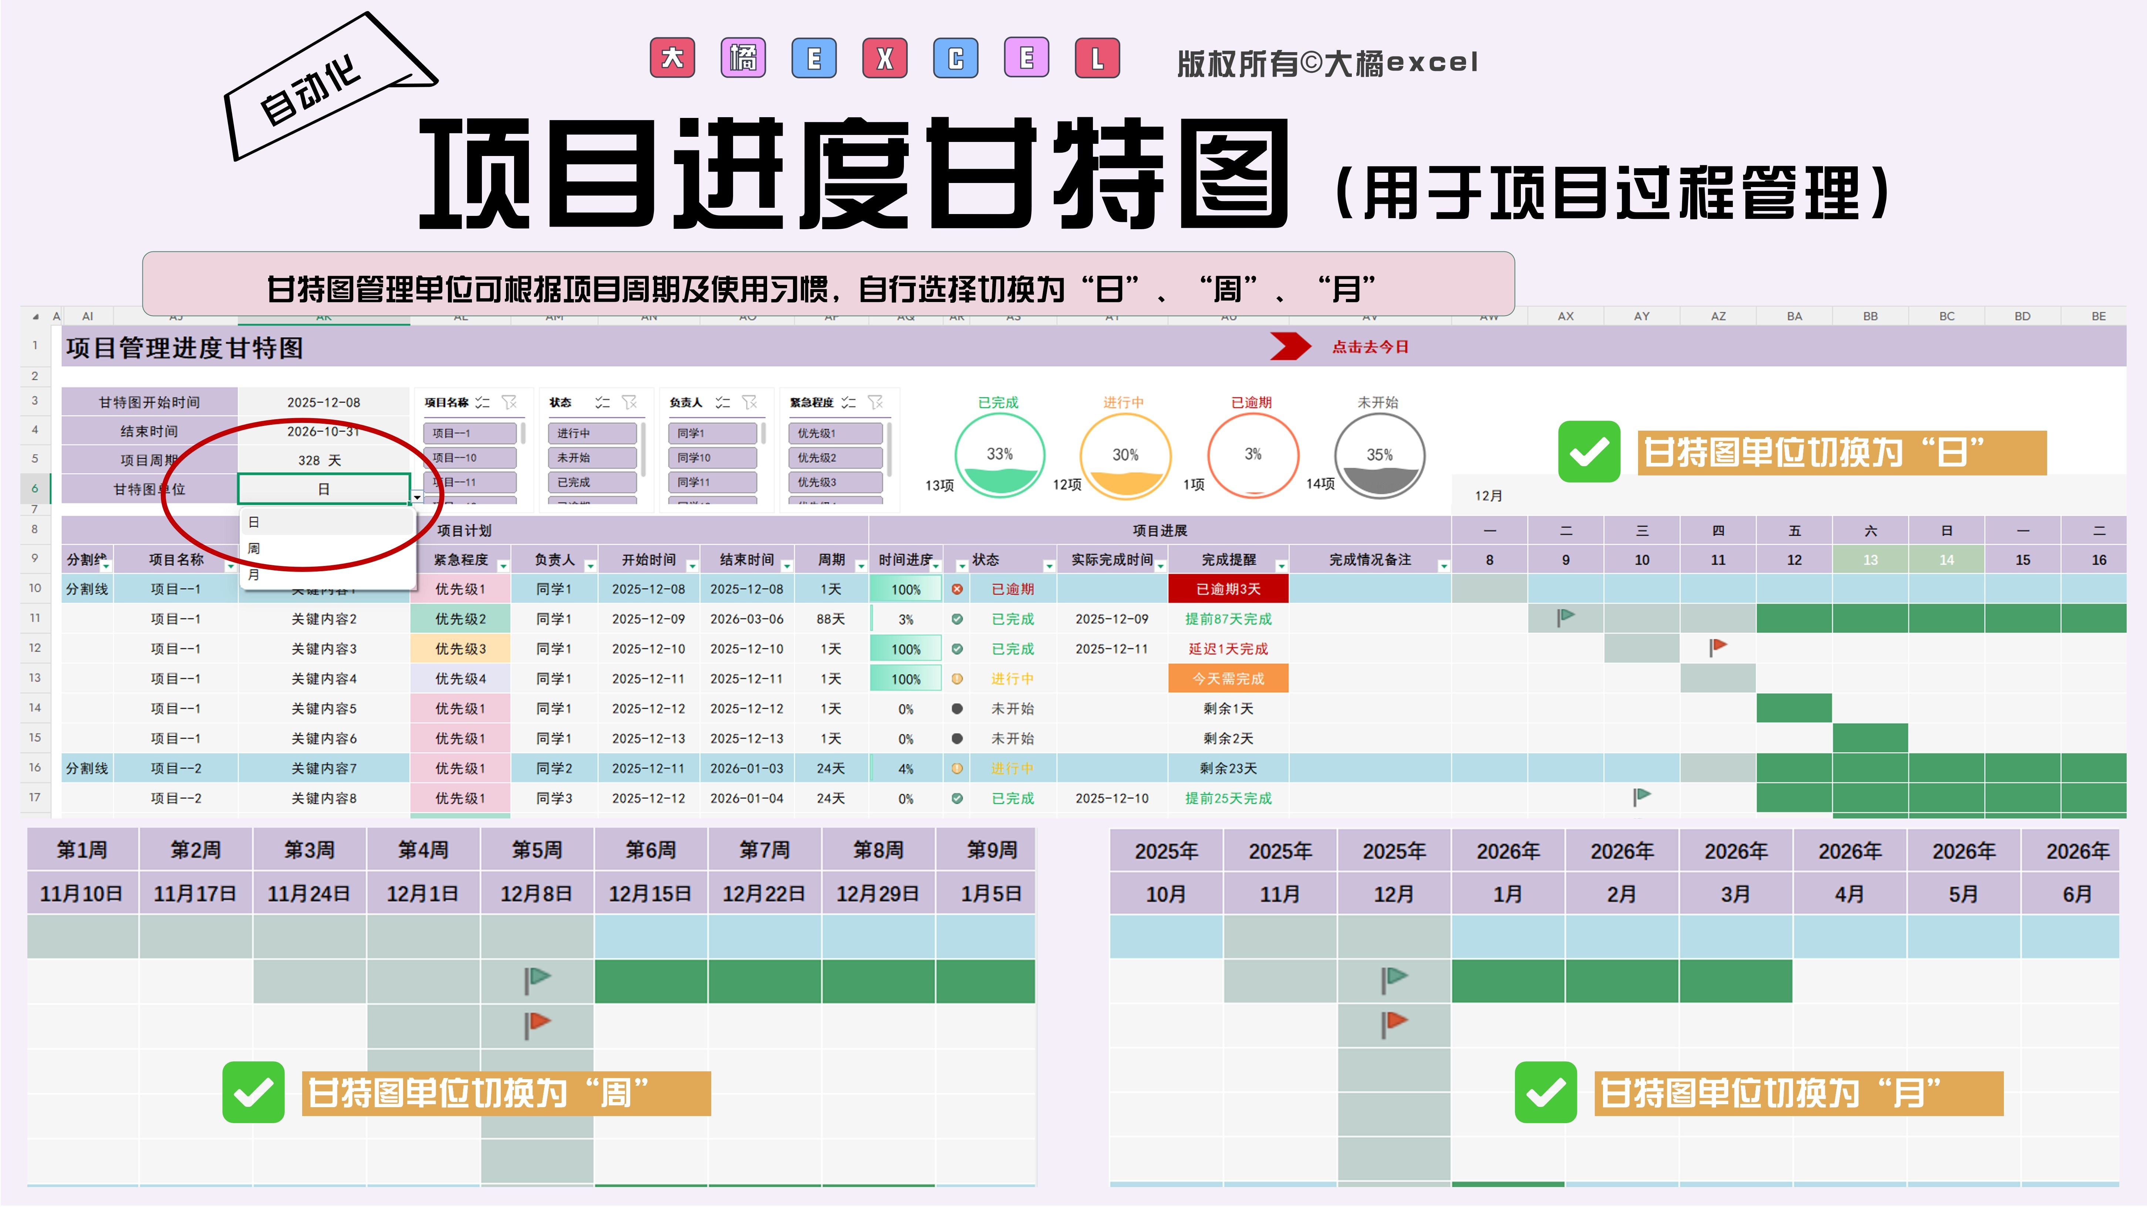Viewport: 2147px width, 1207px height.
Task: Clear filter icon on 负责人 slicer
Action: (x=749, y=402)
